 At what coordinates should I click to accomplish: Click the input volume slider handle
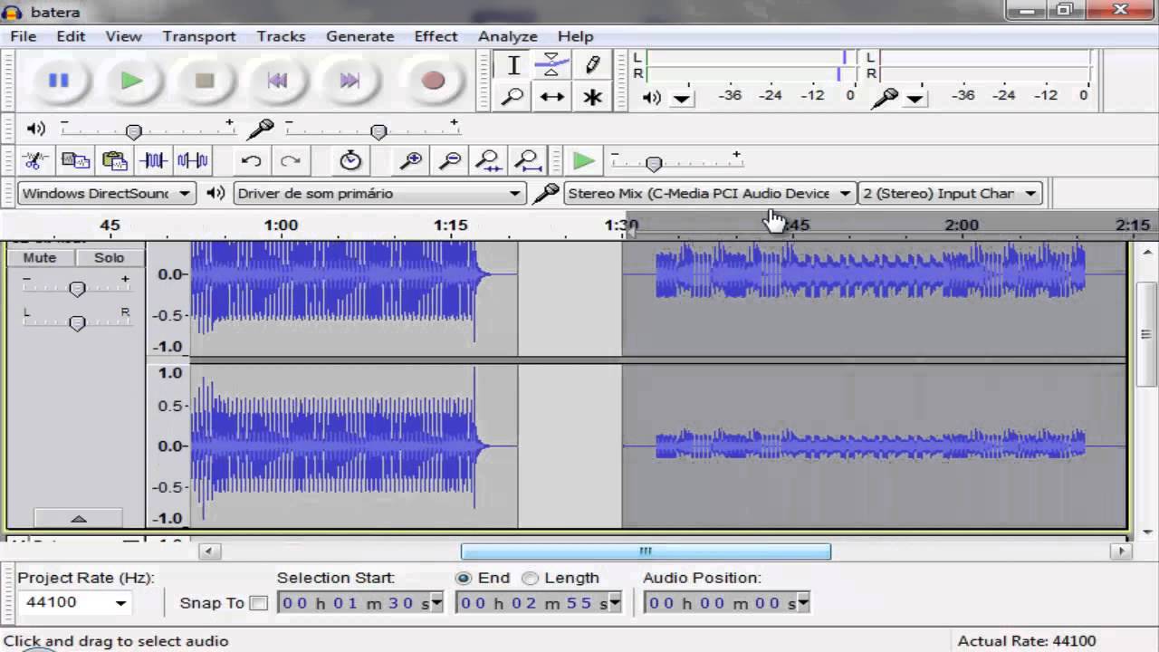[379, 131]
